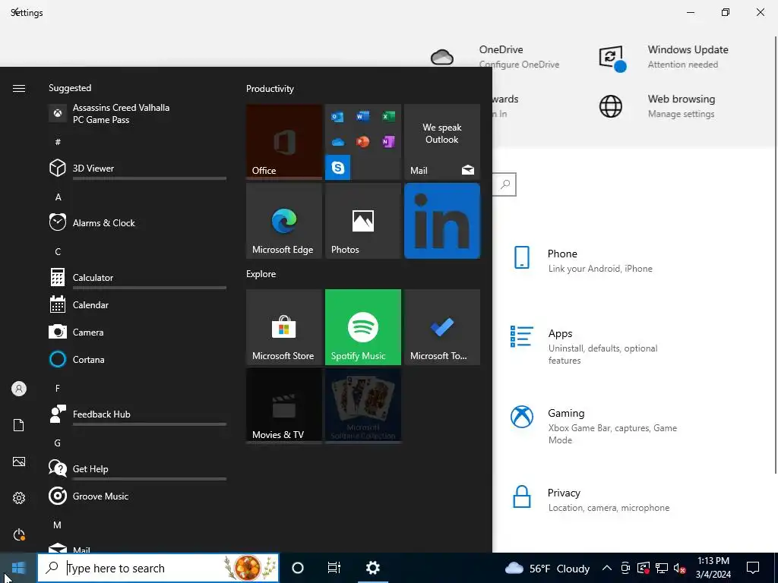Open Mail tile in Productivity
This screenshot has height=583, width=778.
[x=442, y=142]
